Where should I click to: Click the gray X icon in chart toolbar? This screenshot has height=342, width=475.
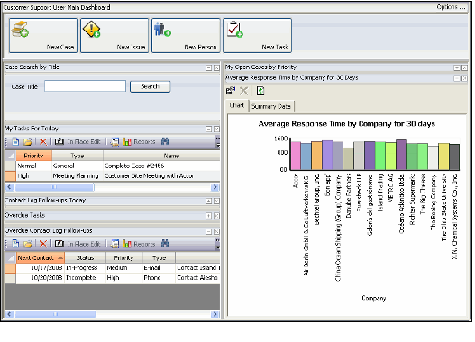click(244, 91)
